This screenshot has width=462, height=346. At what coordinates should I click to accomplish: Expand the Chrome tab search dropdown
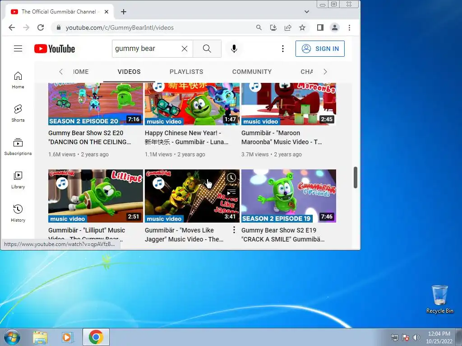tap(307, 12)
